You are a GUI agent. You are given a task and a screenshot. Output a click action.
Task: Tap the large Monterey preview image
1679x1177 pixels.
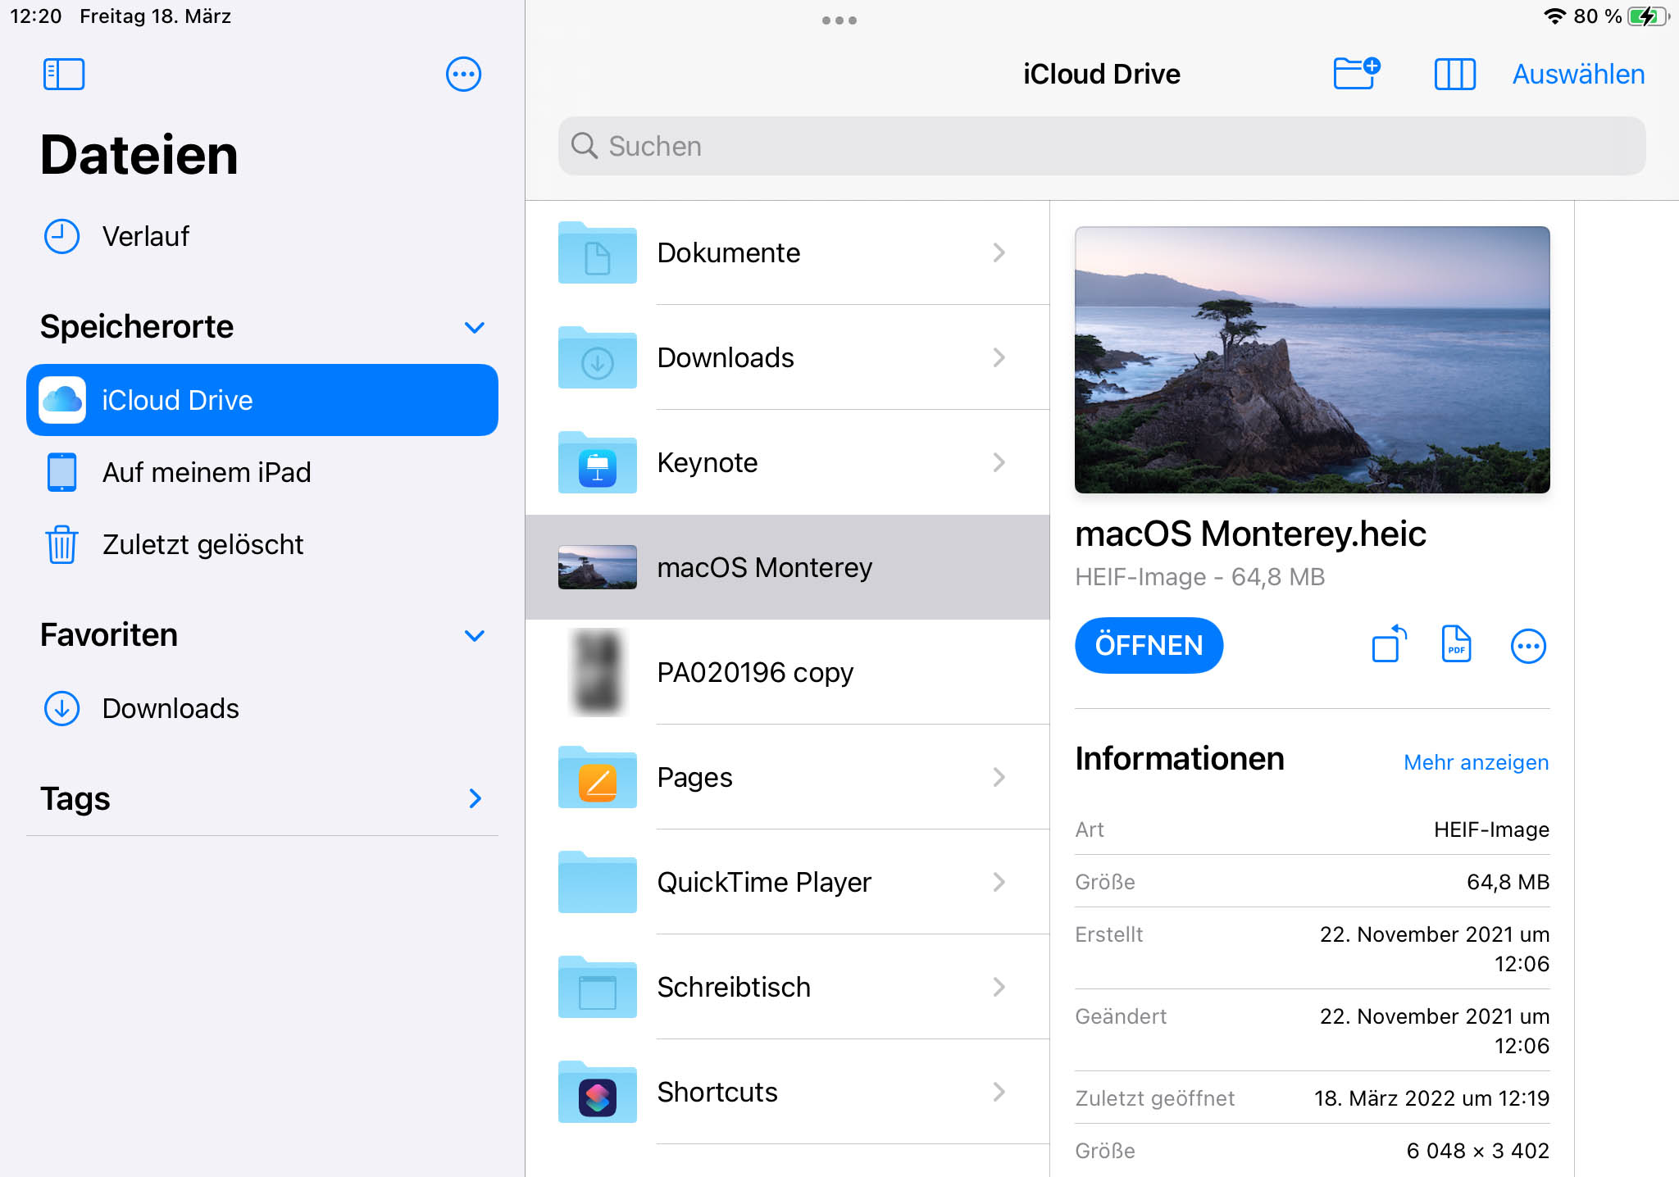coord(1312,360)
